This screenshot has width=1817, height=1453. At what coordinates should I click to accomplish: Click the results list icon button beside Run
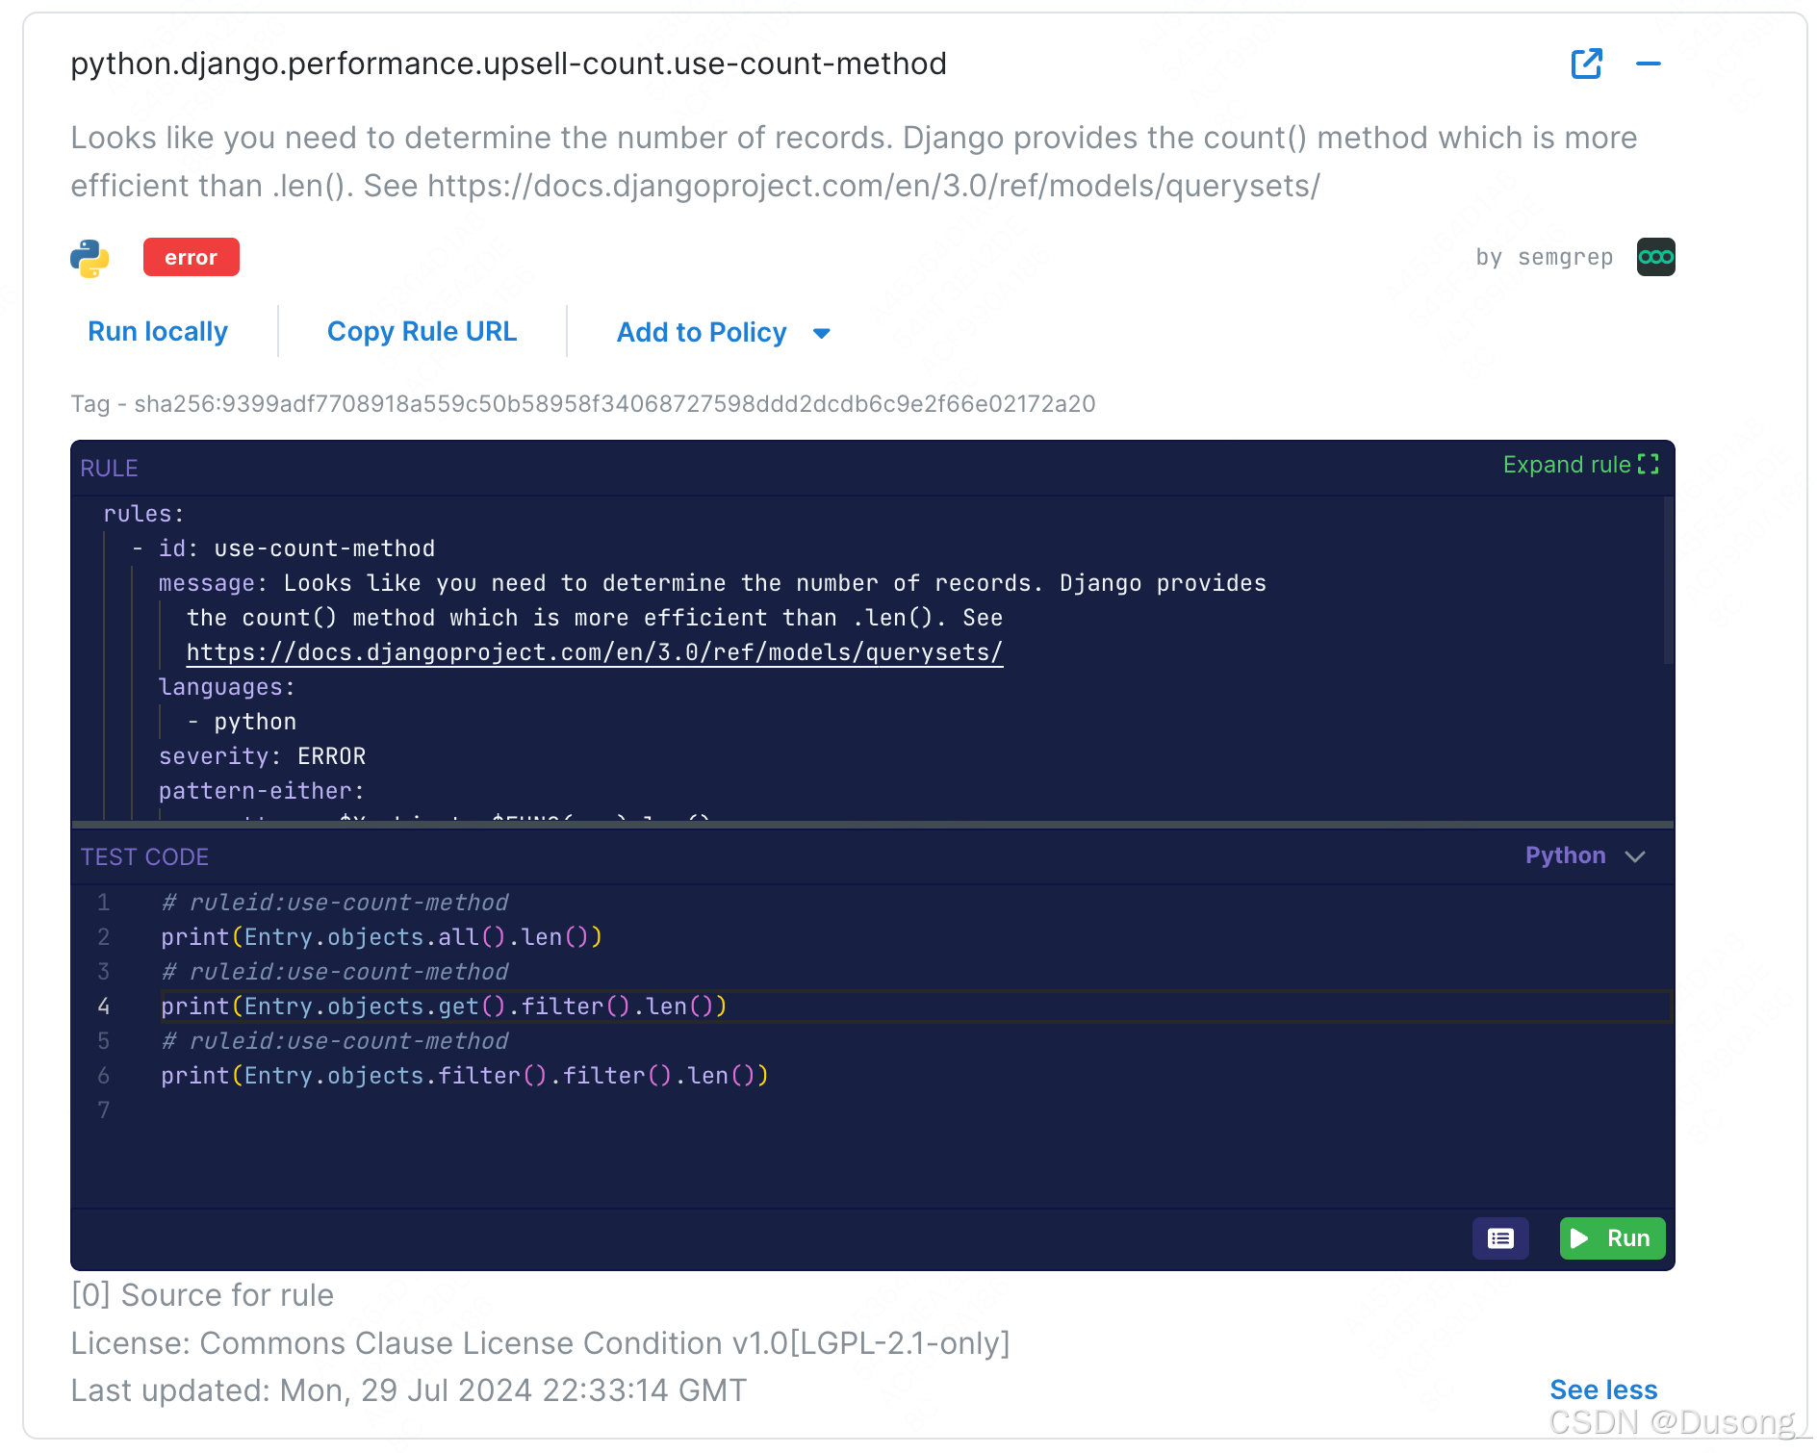1500,1238
